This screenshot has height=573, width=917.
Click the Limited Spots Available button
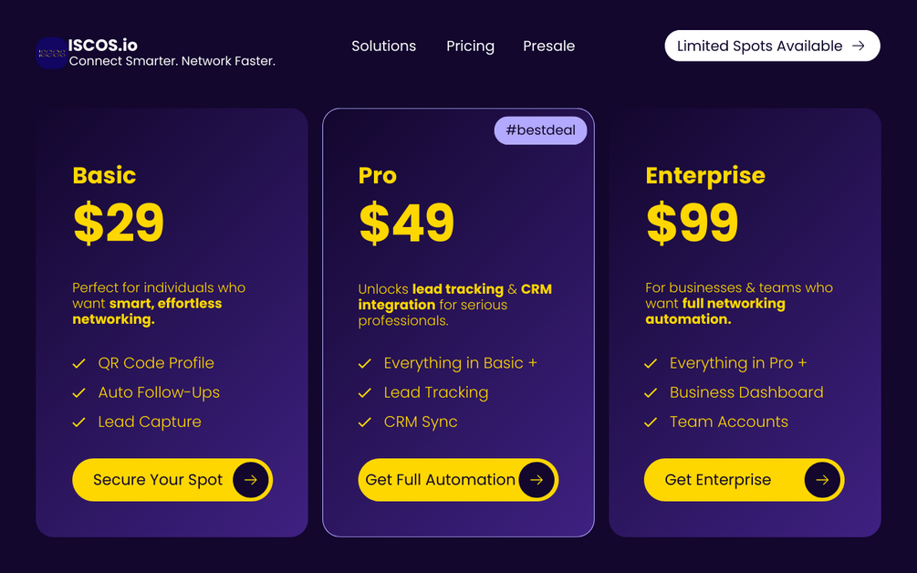(x=772, y=46)
